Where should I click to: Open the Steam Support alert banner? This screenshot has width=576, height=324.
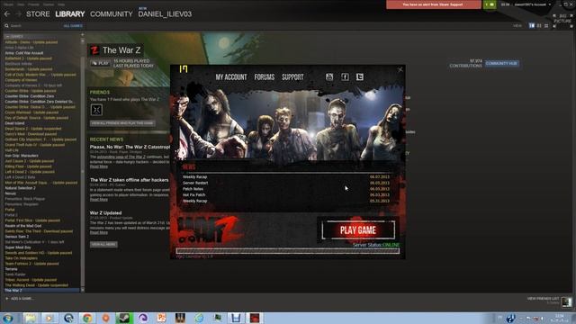434,4
